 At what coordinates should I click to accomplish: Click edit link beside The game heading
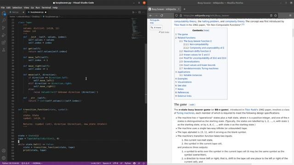tap(192, 105)
